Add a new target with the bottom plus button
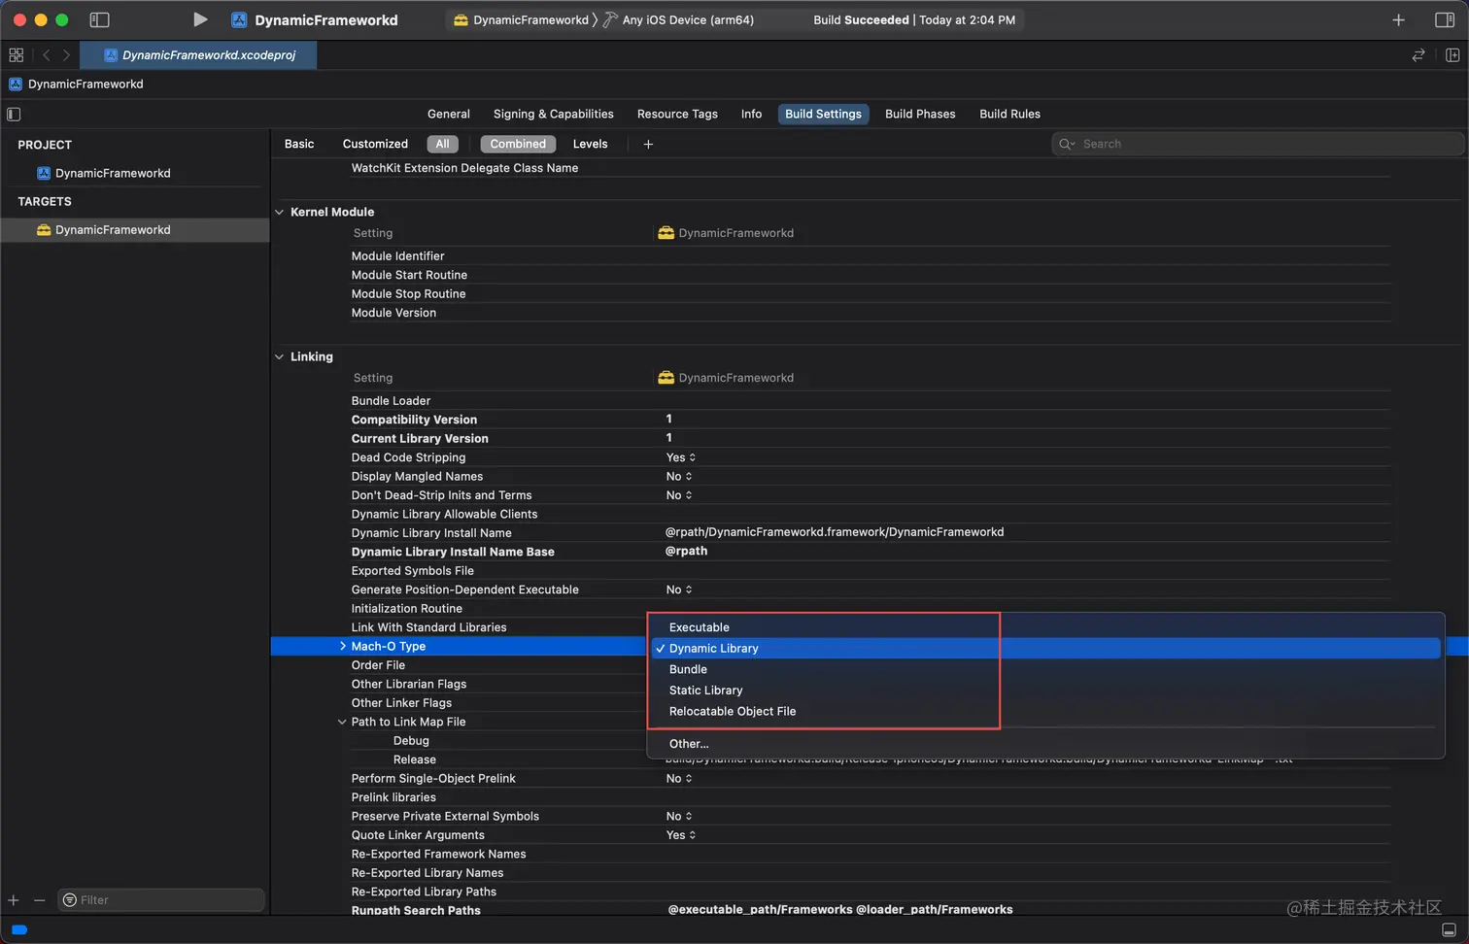The height and width of the screenshot is (944, 1469). 14,900
